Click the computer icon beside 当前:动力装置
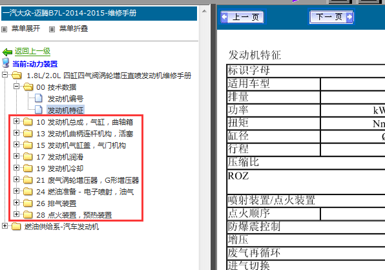385x270 pixels. pos(6,63)
